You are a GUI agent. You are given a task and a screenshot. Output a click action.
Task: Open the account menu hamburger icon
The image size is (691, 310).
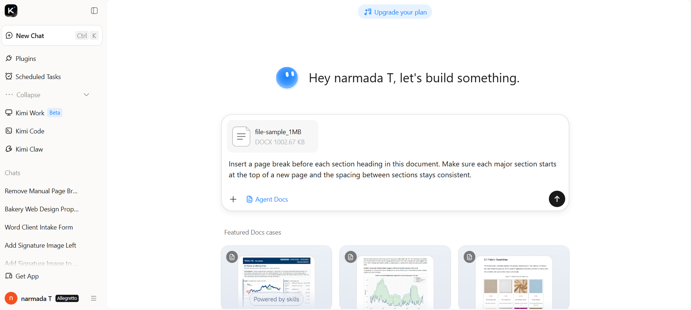94,298
